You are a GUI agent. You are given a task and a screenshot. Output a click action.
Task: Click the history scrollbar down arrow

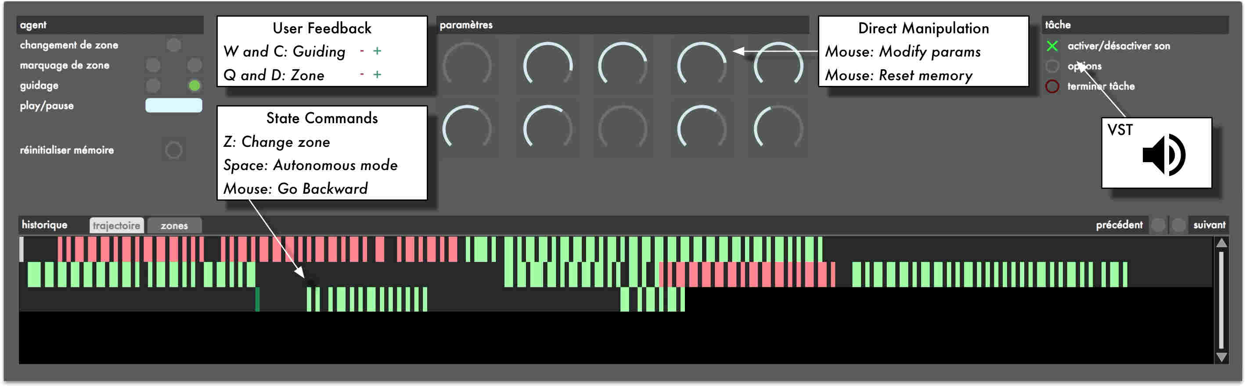click(1221, 357)
